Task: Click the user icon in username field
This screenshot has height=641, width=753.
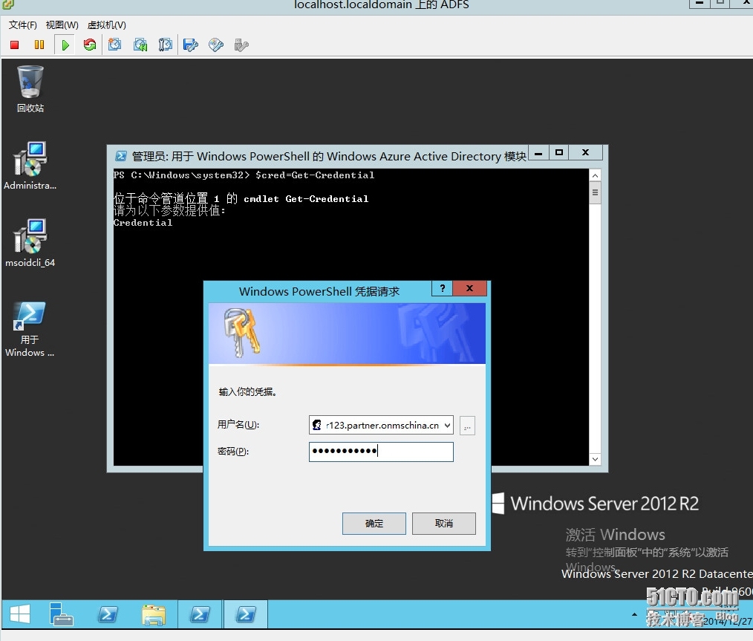Action: point(317,425)
